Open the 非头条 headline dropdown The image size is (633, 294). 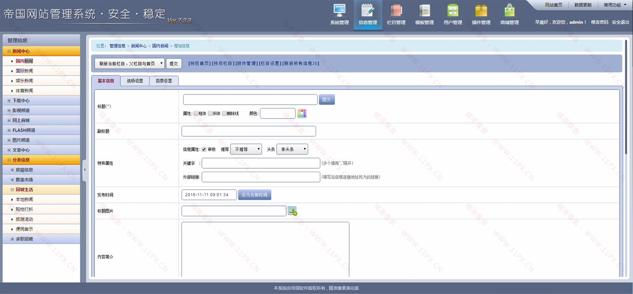pos(292,149)
